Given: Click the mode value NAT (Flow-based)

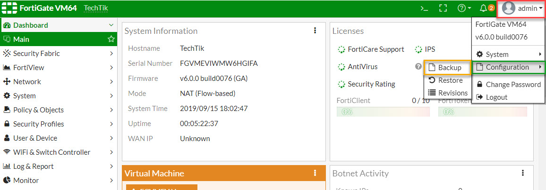Looking at the screenshot, I should (x=208, y=94).
